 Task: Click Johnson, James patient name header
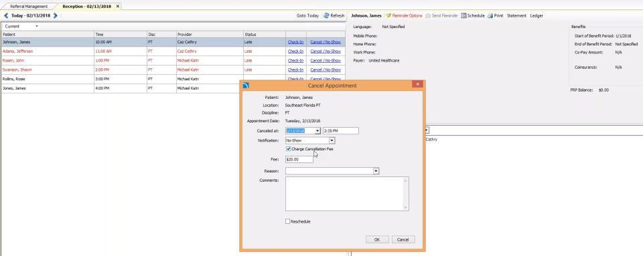(366, 16)
